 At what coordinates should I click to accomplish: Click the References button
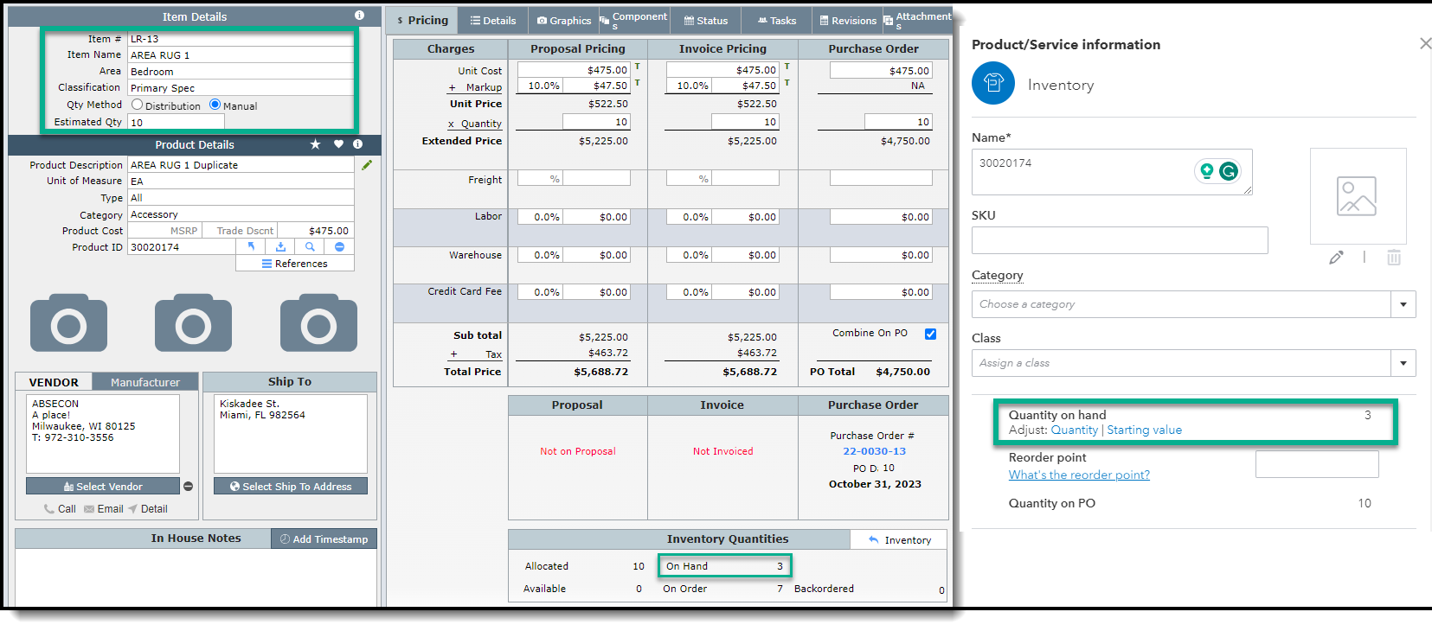pyautogui.click(x=295, y=264)
